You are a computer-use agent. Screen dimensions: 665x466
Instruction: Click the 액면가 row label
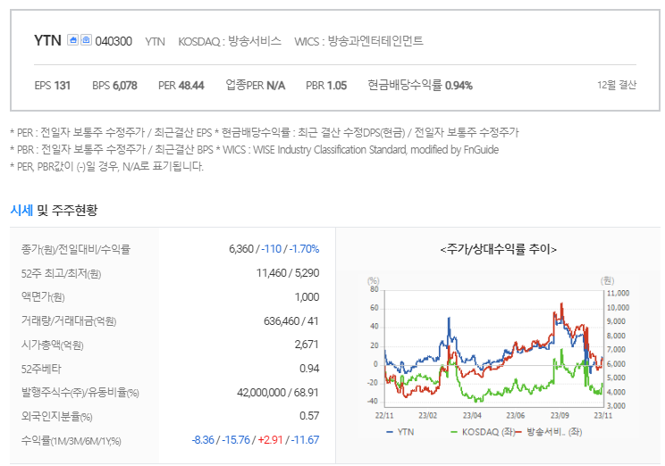point(43,297)
